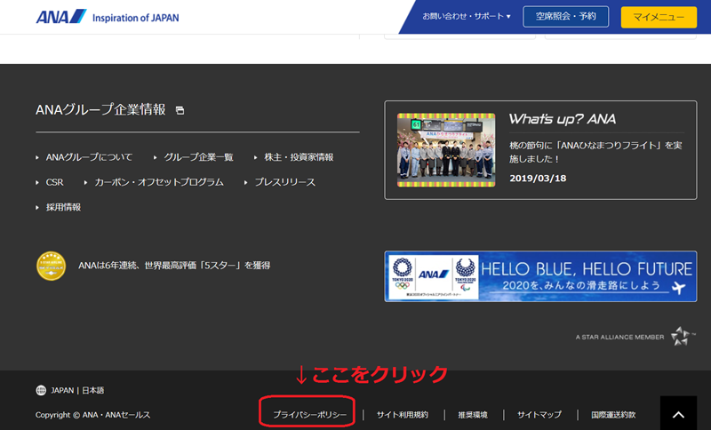Select JAPAN | 日本語 region setting

pyautogui.click(x=77, y=391)
